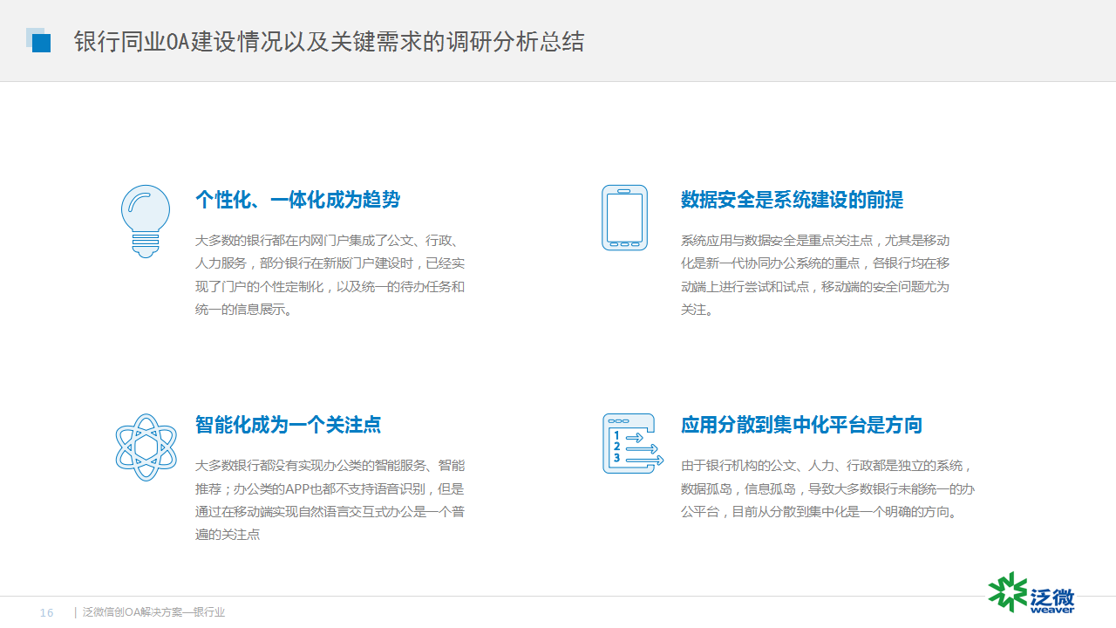Click the lightbulb icon
Image resolution: width=1116 pixels, height=628 pixels.
(x=145, y=221)
